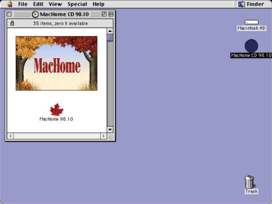Close the MacHome CD 98.10 window
Screen dimensions: 272x204
coord(9,14)
